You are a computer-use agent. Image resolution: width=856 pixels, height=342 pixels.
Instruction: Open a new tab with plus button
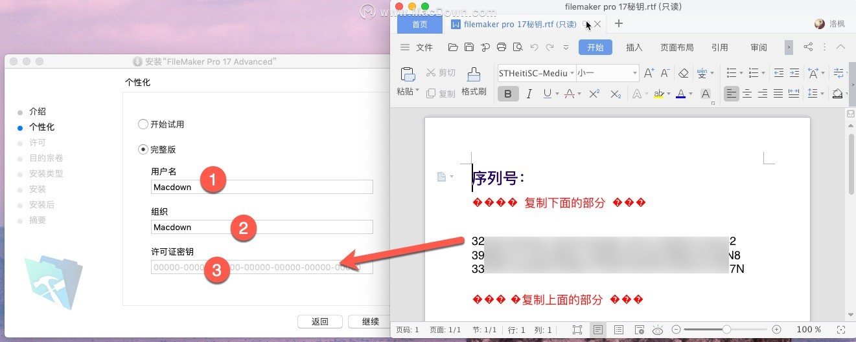pyautogui.click(x=618, y=24)
